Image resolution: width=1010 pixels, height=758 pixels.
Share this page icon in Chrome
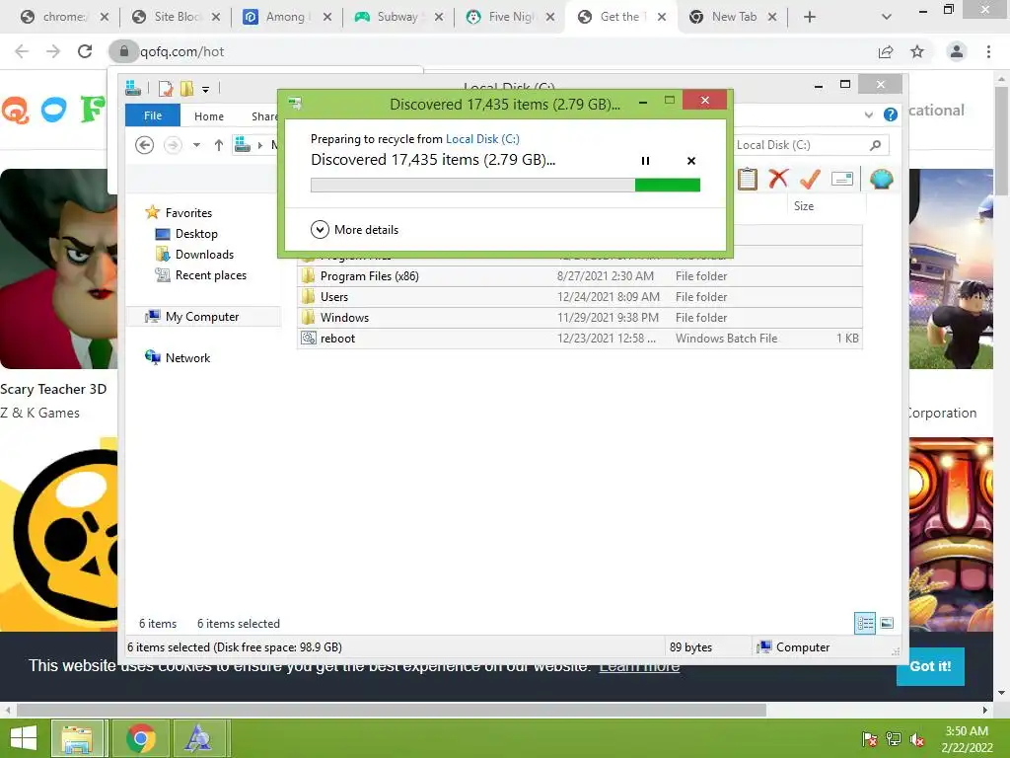click(x=886, y=51)
